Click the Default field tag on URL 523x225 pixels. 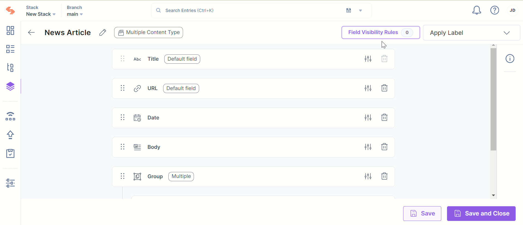[x=181, y=88]
